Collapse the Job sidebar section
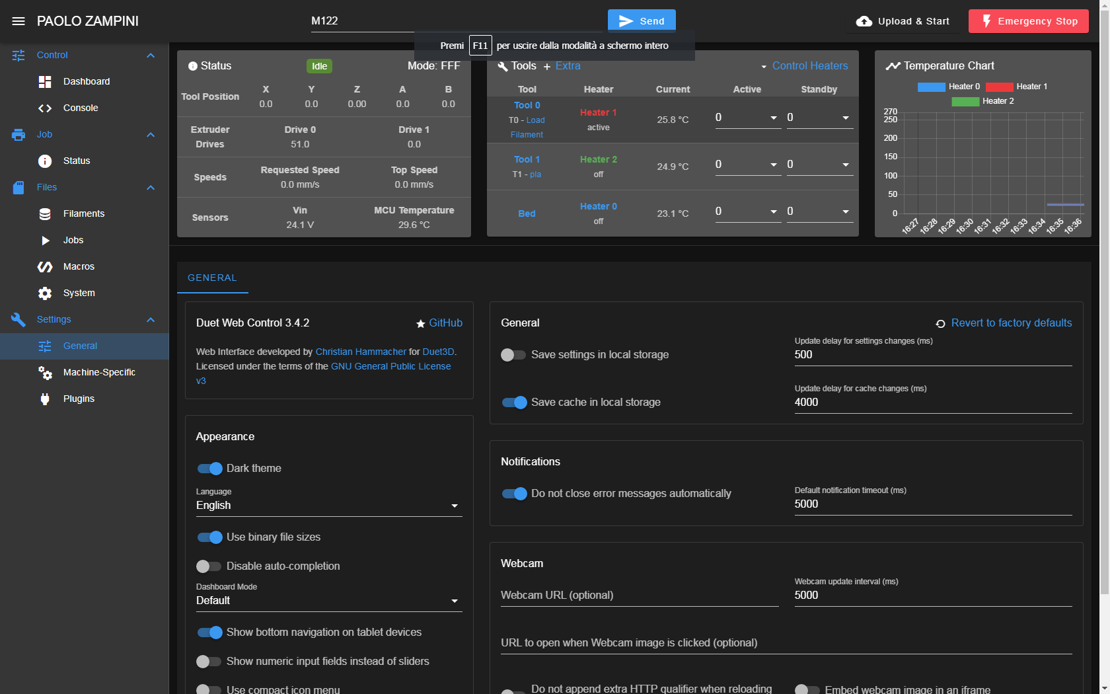 tap(151, 135)
